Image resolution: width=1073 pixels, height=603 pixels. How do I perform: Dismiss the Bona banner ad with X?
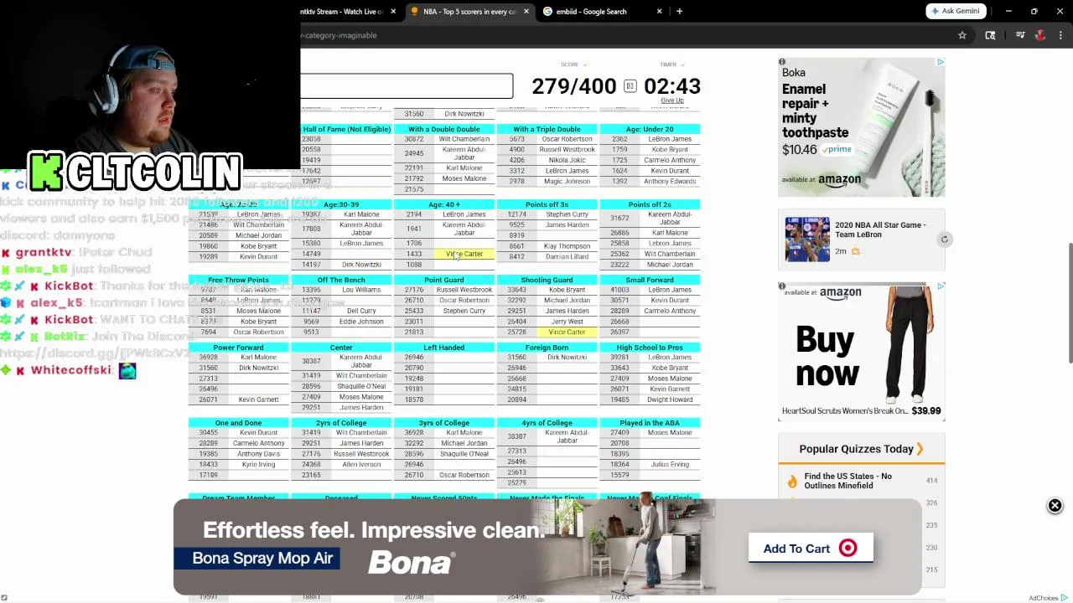(x=1055, y=506)
